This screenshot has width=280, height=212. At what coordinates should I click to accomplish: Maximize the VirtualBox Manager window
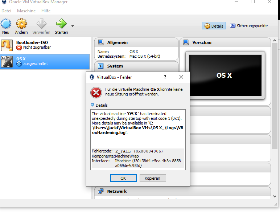[x=253, y=2]
